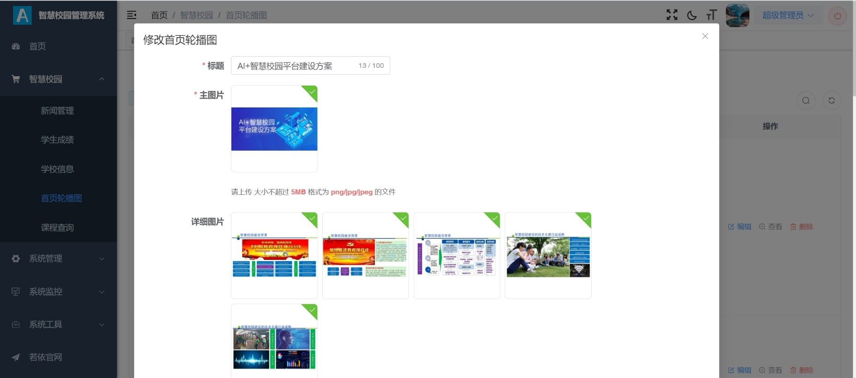
Task: Click the search toggle circle icon
Action: (x=806, y=101)
